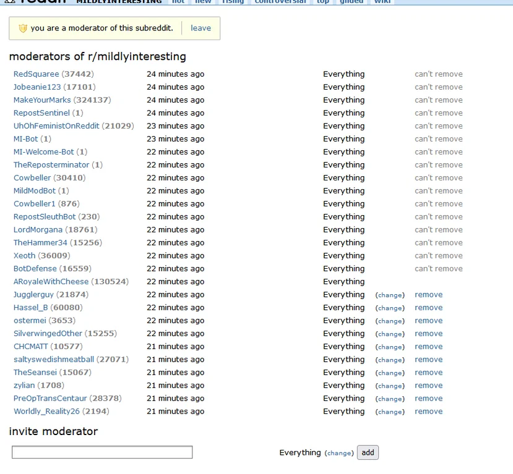Switch to the new tab
The height and width of the screenshot is (474, 513).
[203, 2]
